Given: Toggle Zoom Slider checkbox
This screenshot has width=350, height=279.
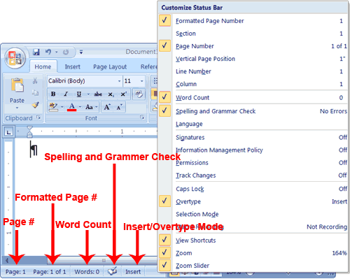Looking at the screenshot, I should point(164,265).
